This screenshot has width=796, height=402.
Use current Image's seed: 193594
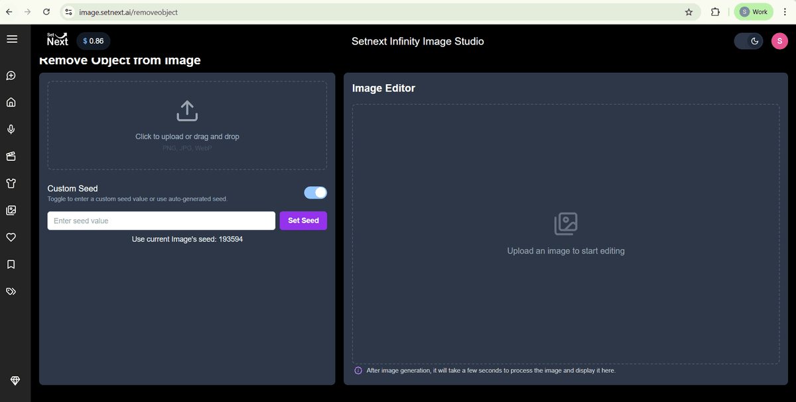point(187,239)
